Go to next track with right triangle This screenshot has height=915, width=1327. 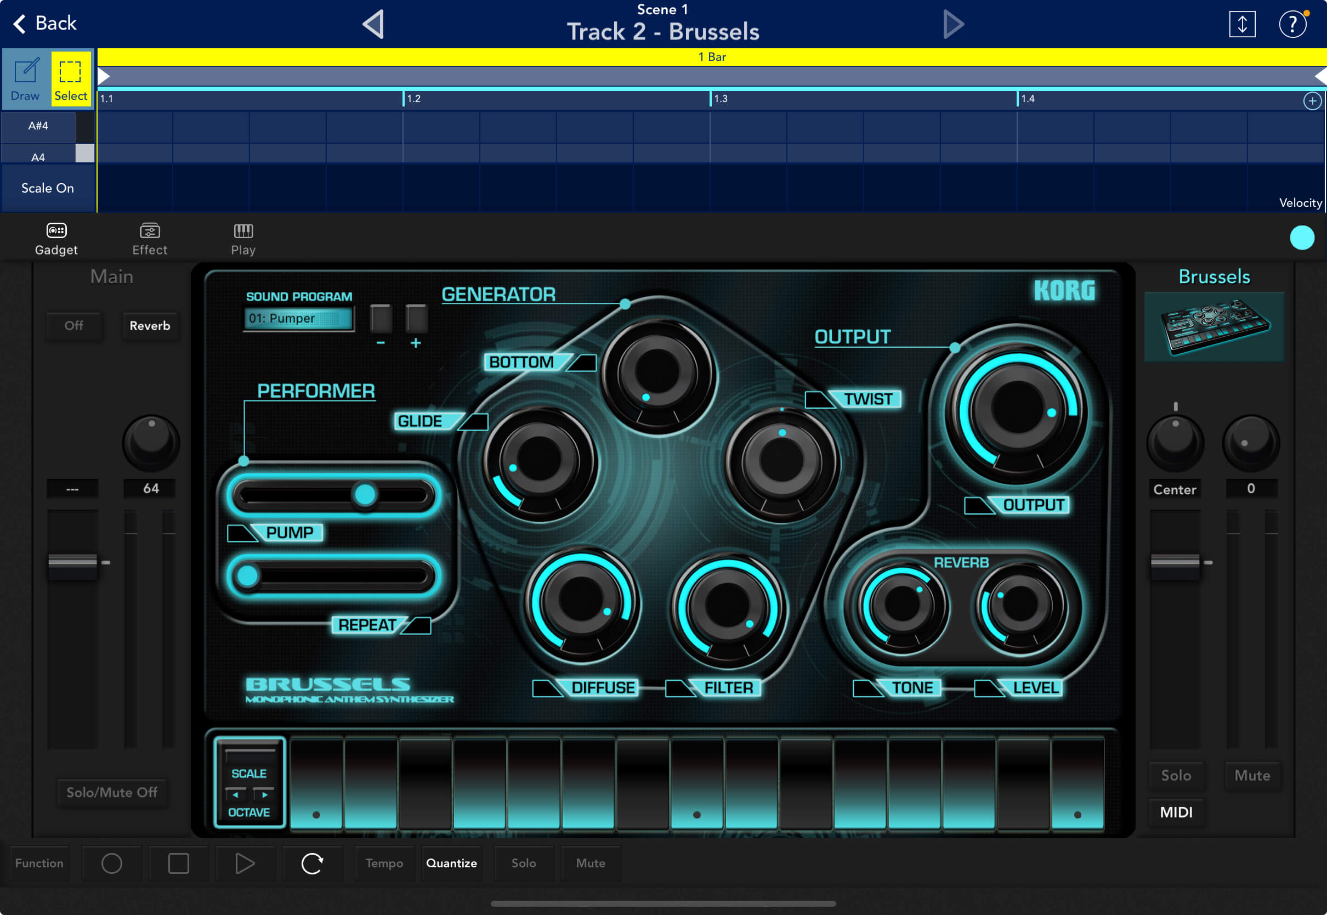[x=953, y=24]
